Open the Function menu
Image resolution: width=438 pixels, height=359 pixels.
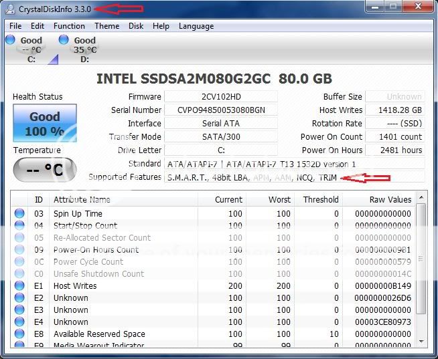[69, 26]
